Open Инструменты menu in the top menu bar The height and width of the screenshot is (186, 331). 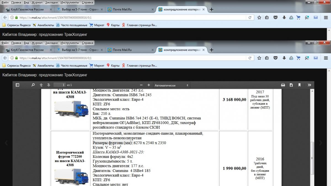[70, 2]
